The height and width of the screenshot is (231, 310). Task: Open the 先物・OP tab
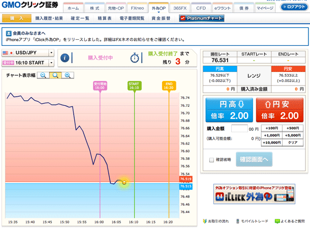coord(116,8)
